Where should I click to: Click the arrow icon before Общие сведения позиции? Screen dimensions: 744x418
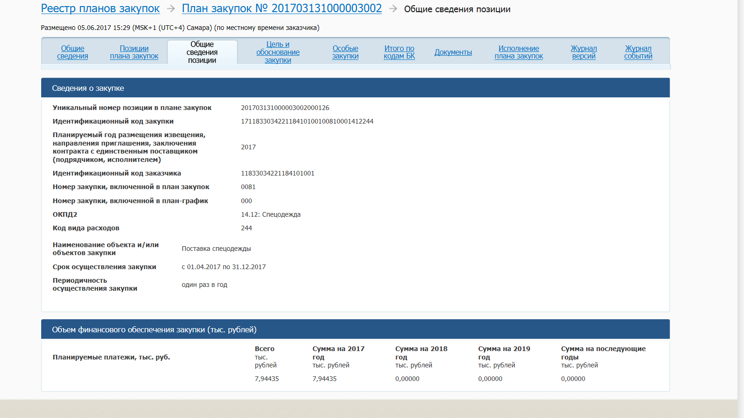393,9
